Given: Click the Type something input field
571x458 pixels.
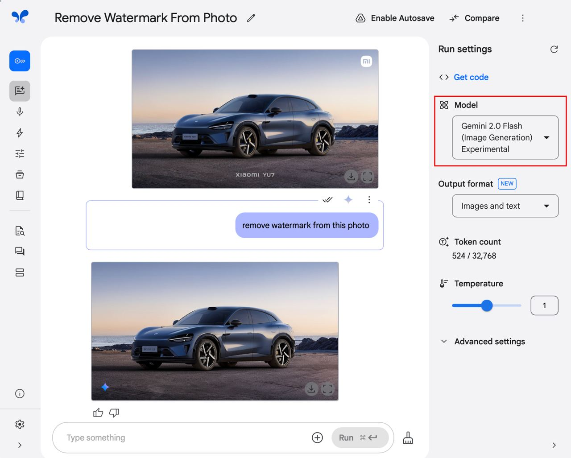Looking at the screenshot, I should tap(185, 438).
